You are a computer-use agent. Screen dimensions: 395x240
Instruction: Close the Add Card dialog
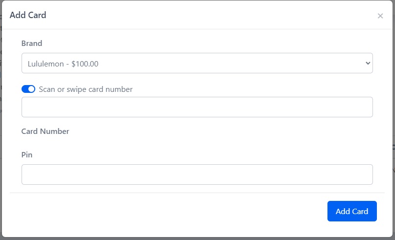pyautogui.click(x=380, y=16)
